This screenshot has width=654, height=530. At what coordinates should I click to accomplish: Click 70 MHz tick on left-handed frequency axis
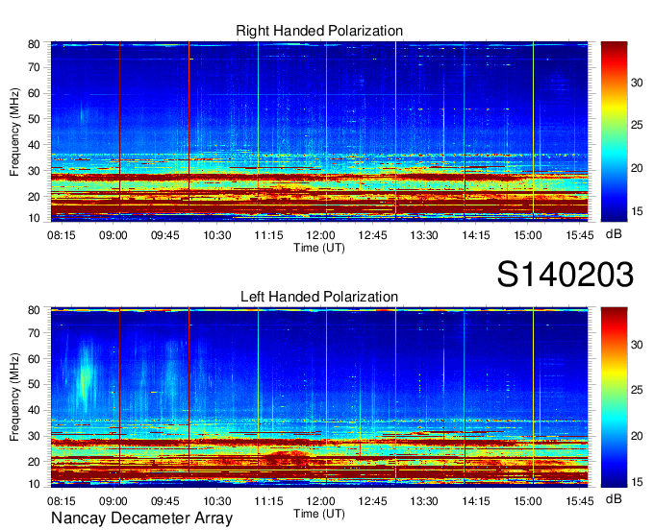34,333
